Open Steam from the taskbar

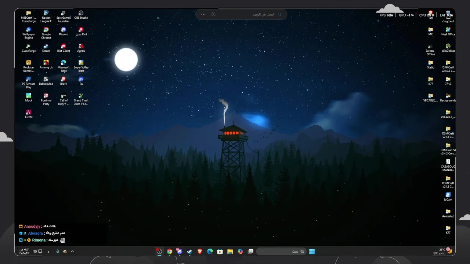189,252
